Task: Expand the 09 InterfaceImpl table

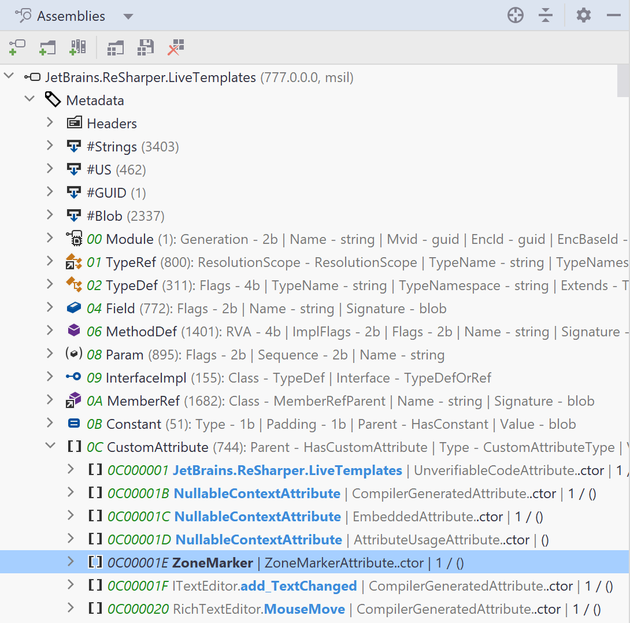Action: [x=50, y=377]
